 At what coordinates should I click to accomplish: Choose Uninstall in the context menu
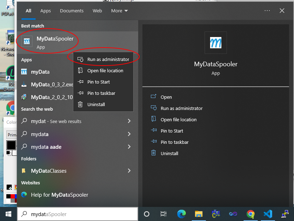[x=103, y=104]
